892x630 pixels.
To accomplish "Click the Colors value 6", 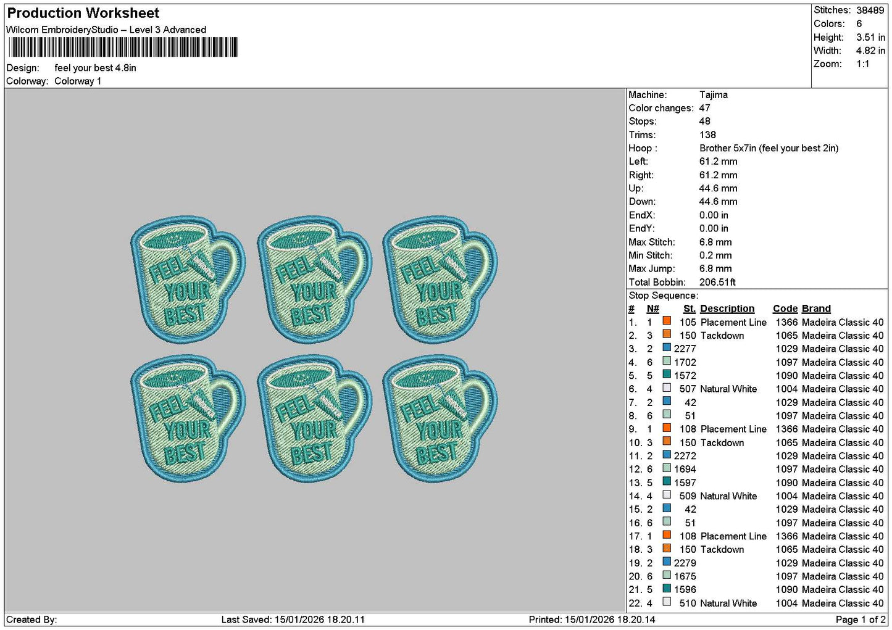I will (x=859, y=23).
